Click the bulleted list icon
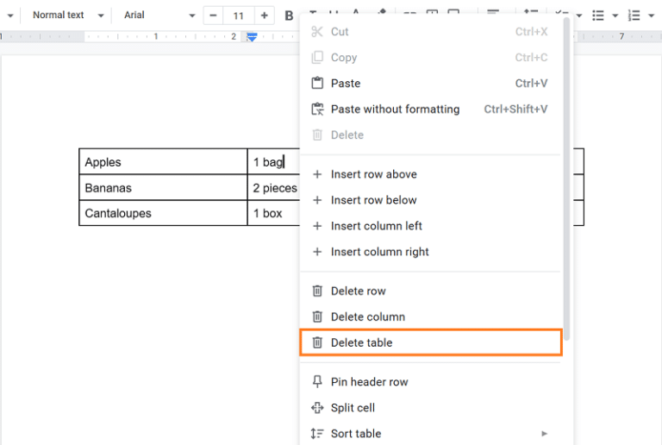662x445 pixels. pos(598,16)
